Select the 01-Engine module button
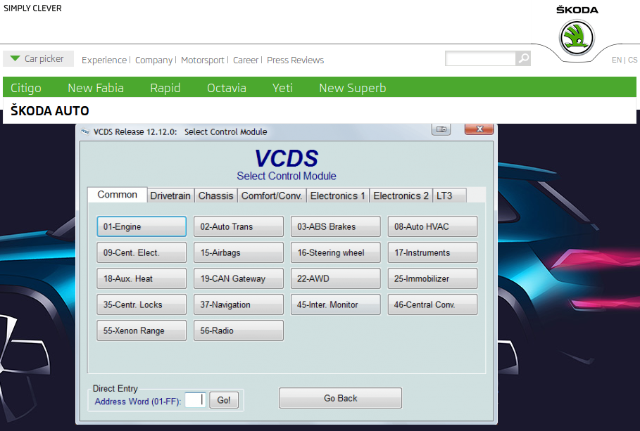640x431 pixels. tap(142, 226)
